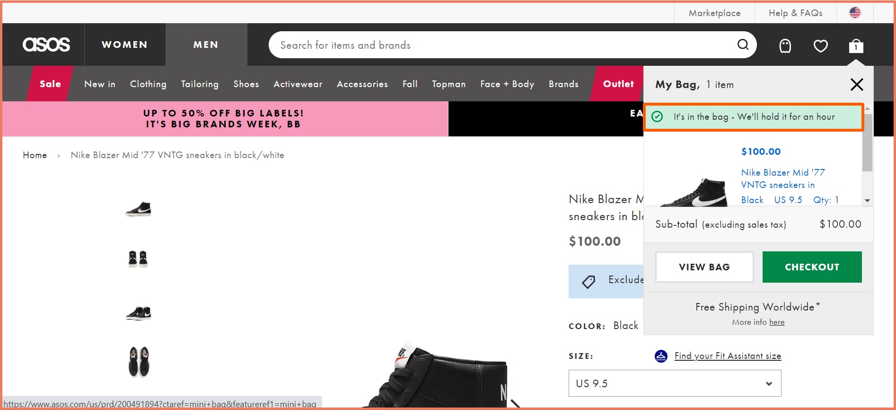
Task: Click the US flag country selector
Action: tap(855, 13)
